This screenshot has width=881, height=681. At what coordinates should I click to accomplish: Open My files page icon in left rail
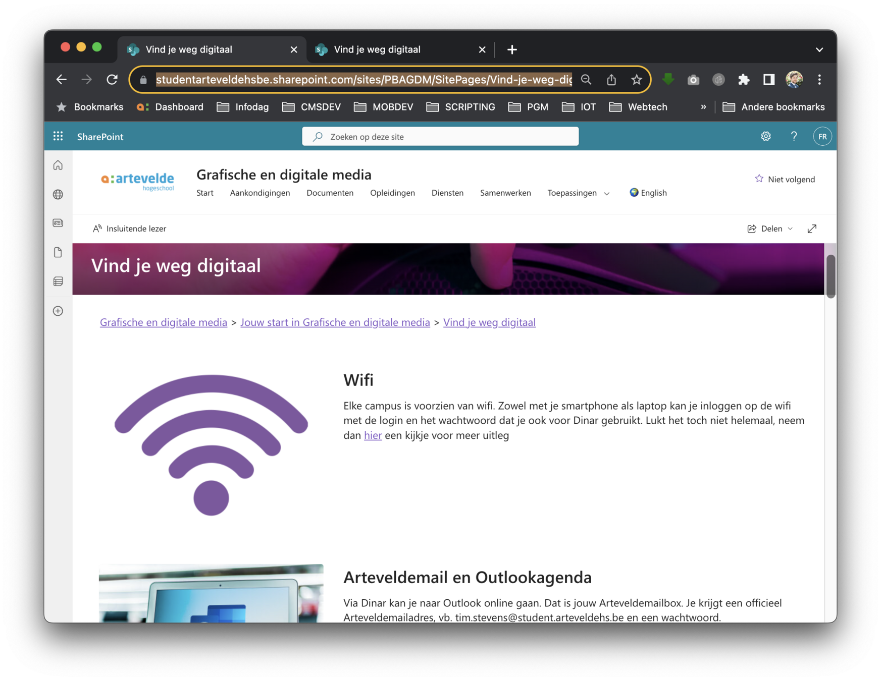click(x=58, y=252)
